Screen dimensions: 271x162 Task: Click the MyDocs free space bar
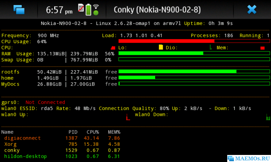[194, 83]
